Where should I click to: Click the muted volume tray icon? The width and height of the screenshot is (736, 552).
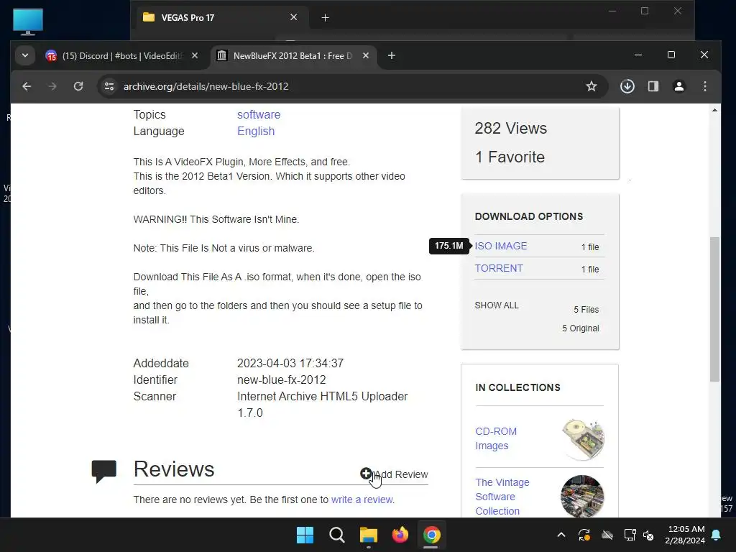pos(648,535)
